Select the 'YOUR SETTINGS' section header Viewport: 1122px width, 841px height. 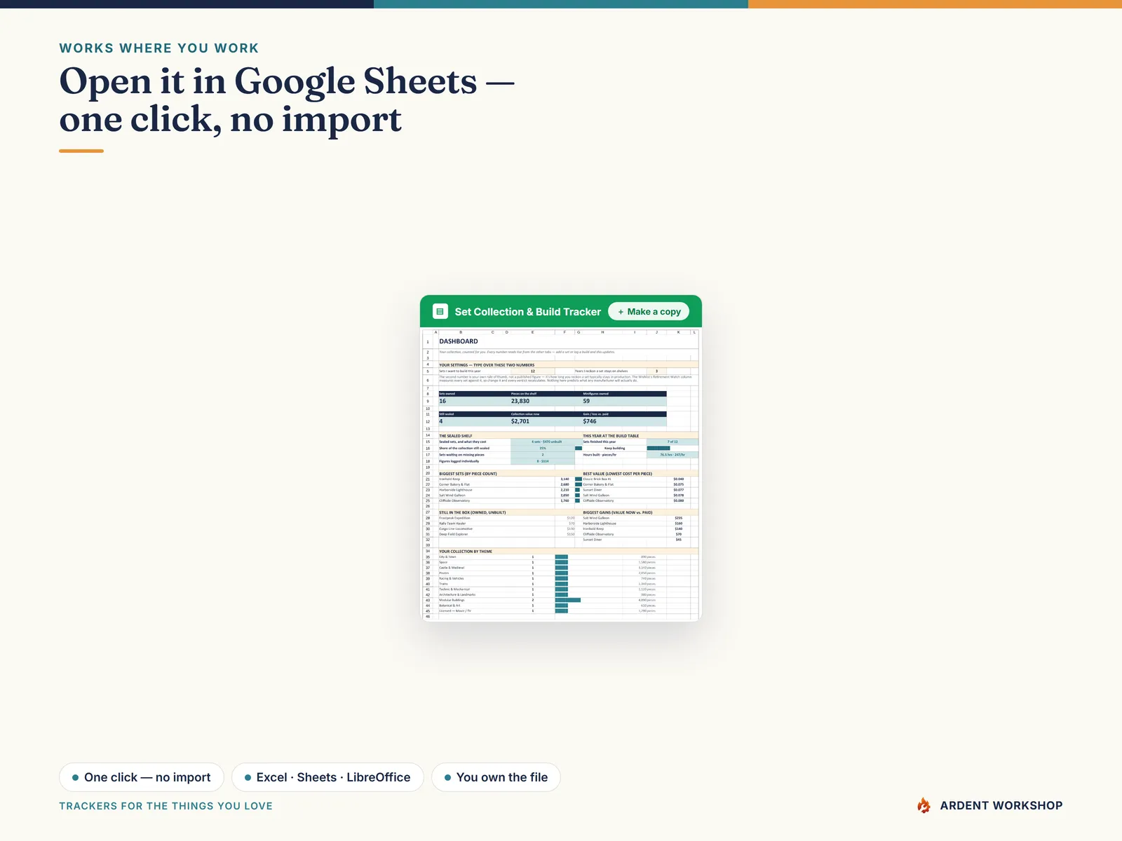[487, 365]
